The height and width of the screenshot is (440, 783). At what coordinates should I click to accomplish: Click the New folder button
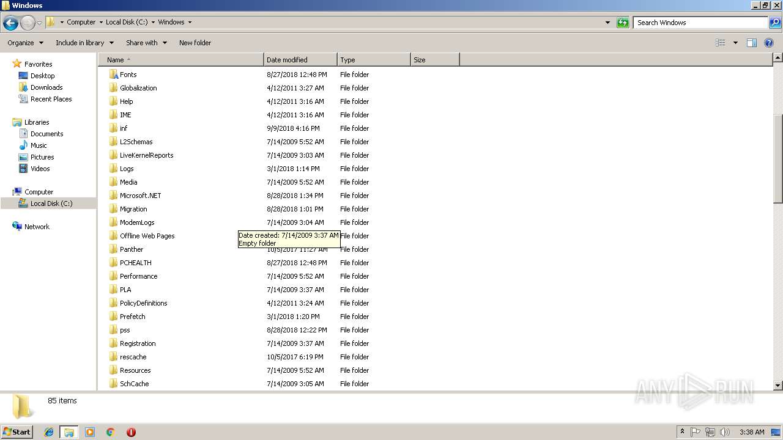click(195, 43)
